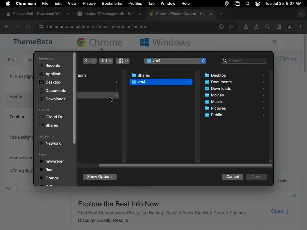The image size is (307, 230).
Task: Choose Documents in the Favorites sidebar
Action: [x=52, y=90]
